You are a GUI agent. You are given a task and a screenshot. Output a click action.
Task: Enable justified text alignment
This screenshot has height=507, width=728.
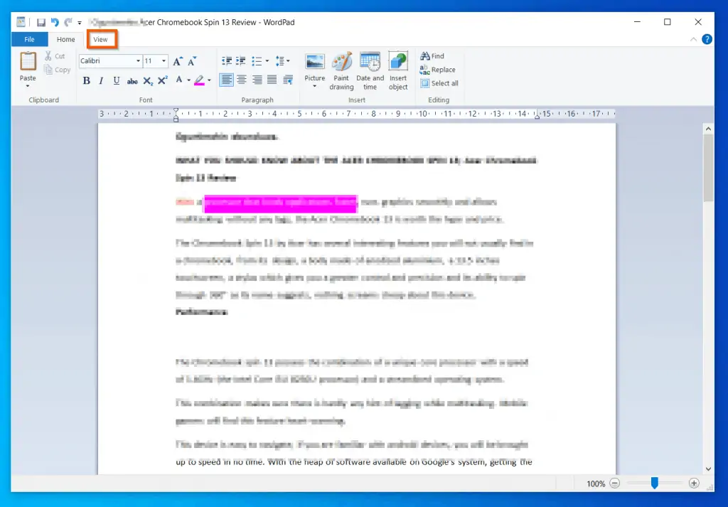pyautogui.click(x=272, y=79)
